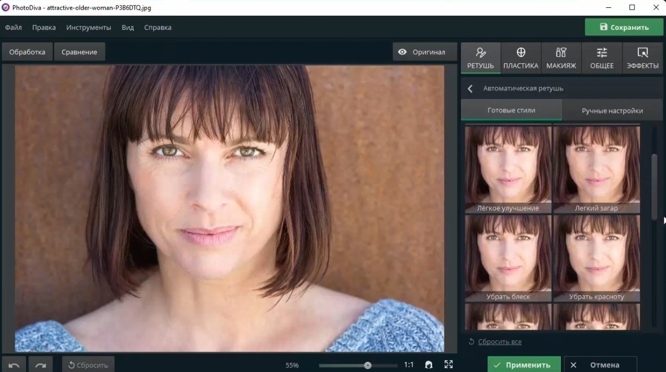This screenshot has width=666, height=372.
Task: Click the redo arrow icon
Action: tap(41, 365)
